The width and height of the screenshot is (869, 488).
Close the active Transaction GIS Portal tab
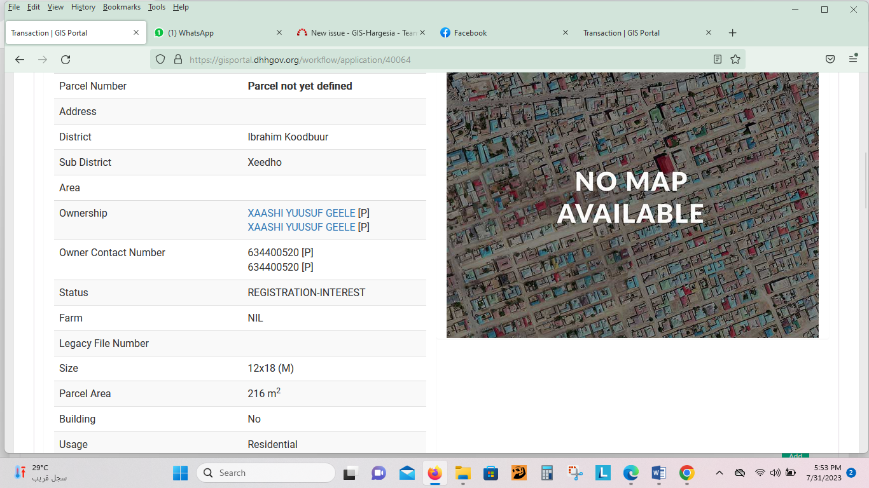(x=136, y=32)
